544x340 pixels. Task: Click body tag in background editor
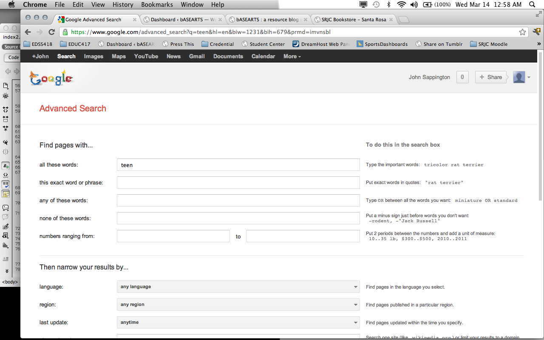(10, 282)
